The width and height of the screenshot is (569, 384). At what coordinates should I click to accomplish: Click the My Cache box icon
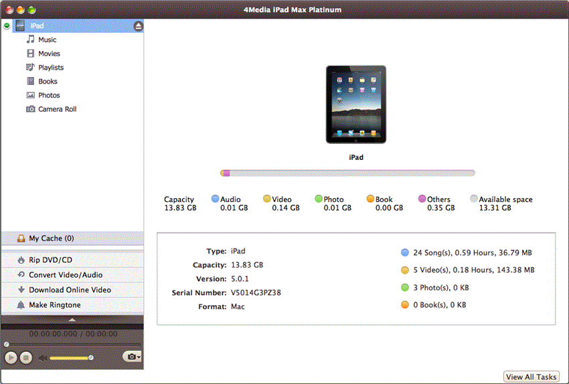[x=21, y=238]
